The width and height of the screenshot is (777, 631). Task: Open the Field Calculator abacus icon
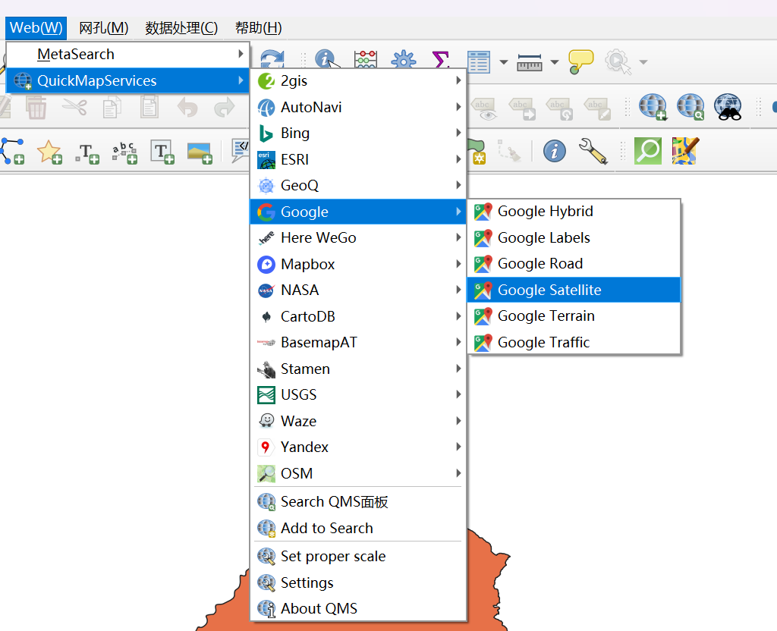(366, 59)
